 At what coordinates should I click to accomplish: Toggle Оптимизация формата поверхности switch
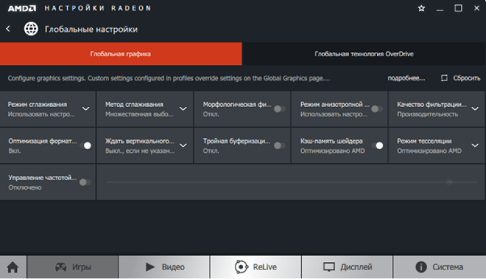tap(85, 145)
